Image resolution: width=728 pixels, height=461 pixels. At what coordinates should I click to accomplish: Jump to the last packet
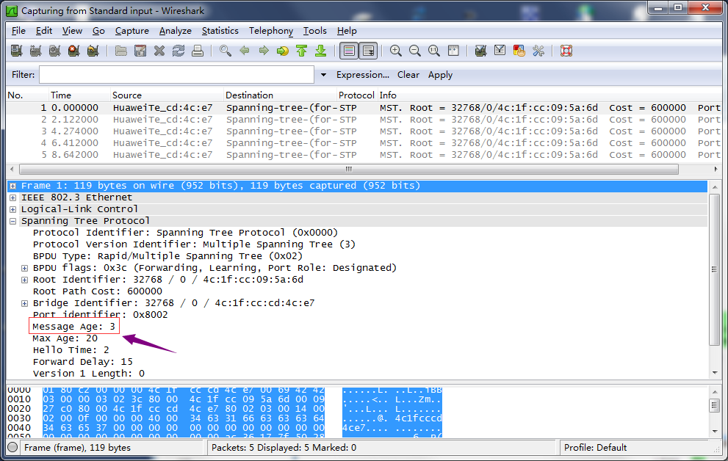tap(321, 51)
